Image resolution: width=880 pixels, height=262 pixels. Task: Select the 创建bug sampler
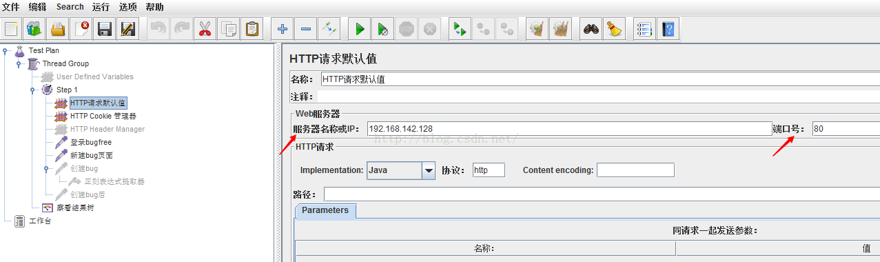[83, 168]
